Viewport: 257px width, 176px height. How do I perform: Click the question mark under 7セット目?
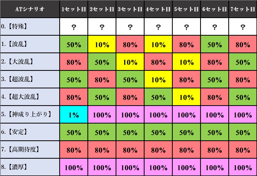coord(243,26)
